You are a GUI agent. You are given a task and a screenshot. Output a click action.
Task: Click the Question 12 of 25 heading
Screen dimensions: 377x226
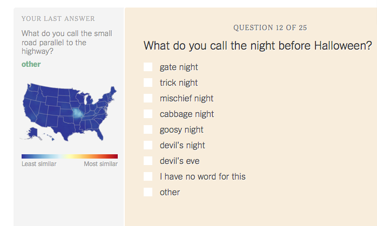(270, 28)
